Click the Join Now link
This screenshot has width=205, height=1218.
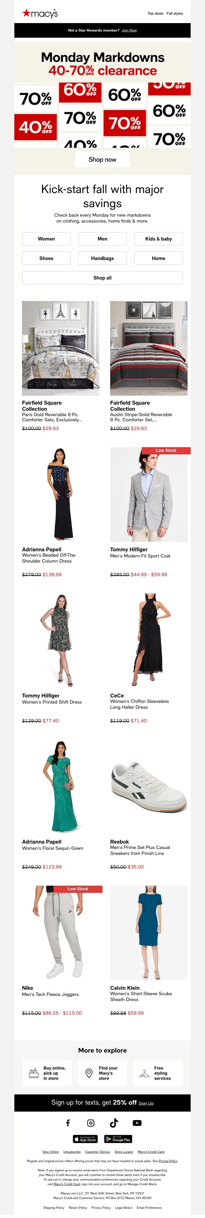tap(129, 30)
